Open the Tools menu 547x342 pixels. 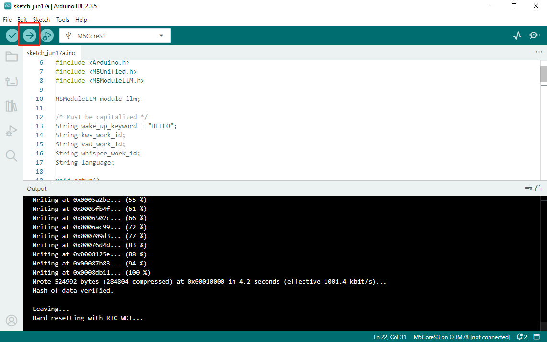[x=62, y=20]
